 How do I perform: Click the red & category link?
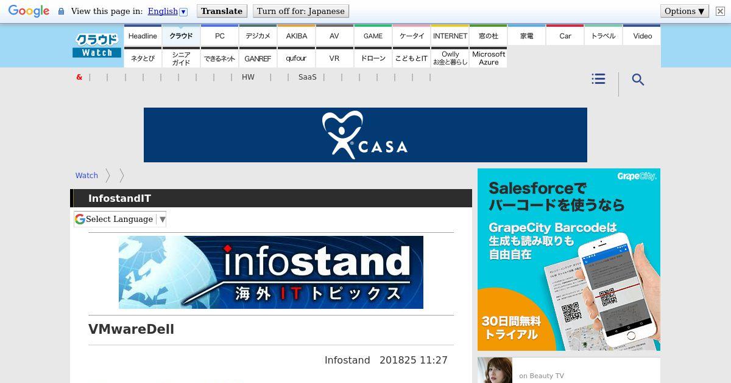(x=79, y=77)
